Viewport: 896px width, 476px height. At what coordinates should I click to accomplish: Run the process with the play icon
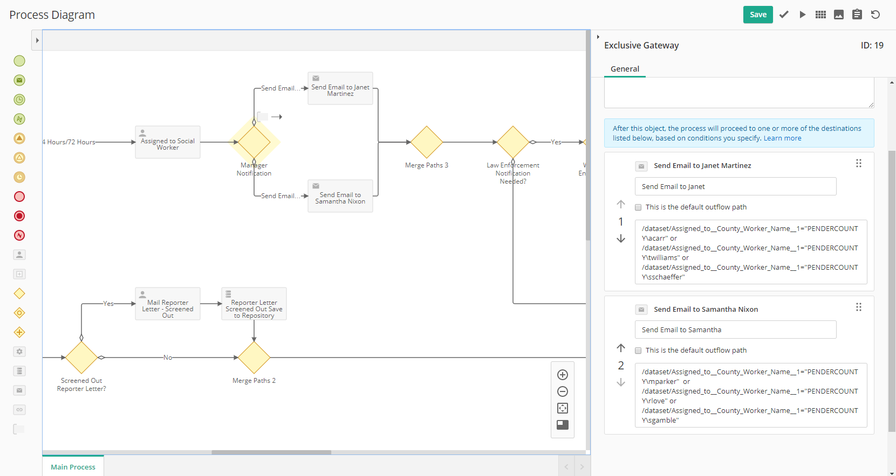(803, 15)
